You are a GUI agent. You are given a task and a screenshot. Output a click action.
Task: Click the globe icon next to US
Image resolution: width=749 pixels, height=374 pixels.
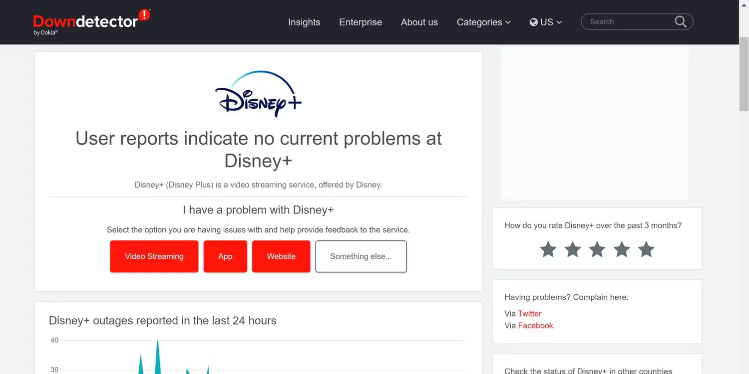[534, 22]
